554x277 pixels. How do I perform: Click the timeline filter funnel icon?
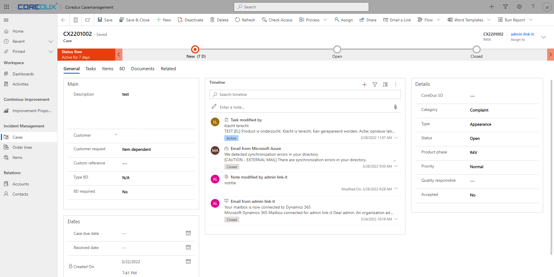coord(375,85)
